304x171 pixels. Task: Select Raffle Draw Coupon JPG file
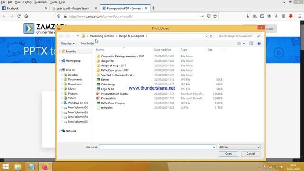click(x=113, y=103)
